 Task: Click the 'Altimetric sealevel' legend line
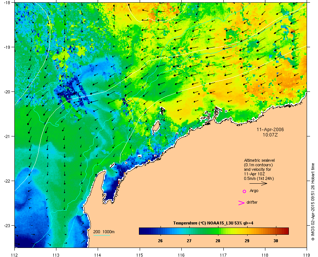click(x=259, y=160)
